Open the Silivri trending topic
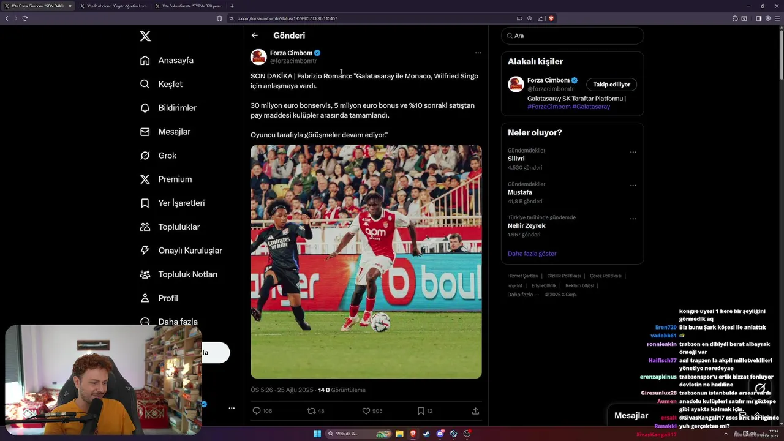This screenshot has height=441, width=784. point(516,159)
